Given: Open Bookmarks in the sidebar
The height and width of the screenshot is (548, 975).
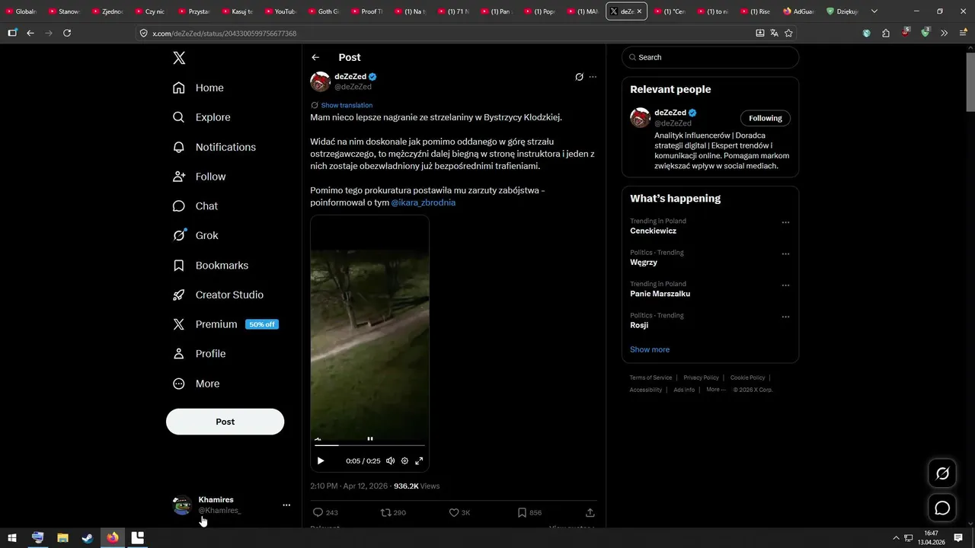Looking at the screenshot, I should [210, 266].
